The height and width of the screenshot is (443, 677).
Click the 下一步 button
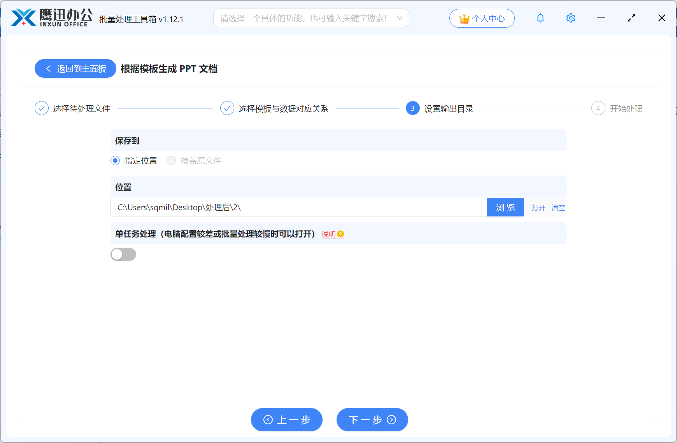pyautogui.click(x=372, y=420)
